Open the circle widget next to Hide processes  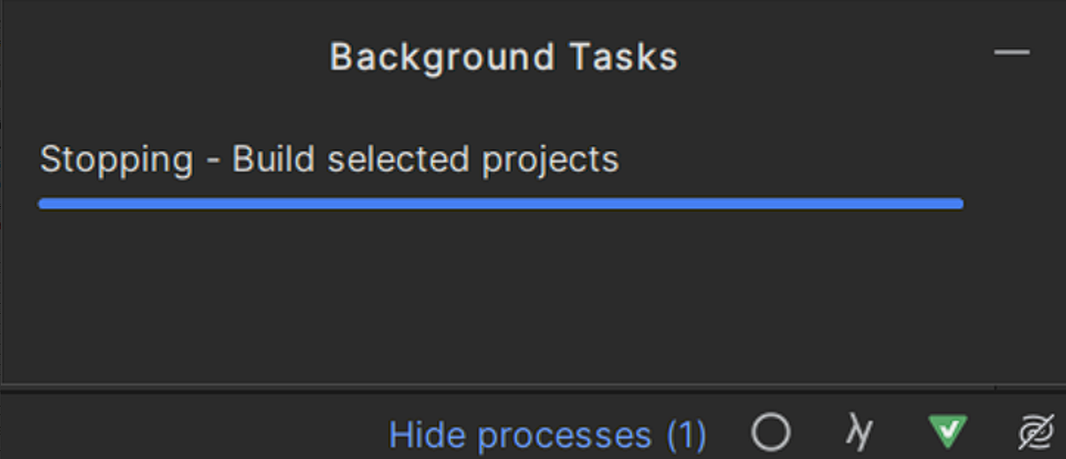tap(771, 432)
